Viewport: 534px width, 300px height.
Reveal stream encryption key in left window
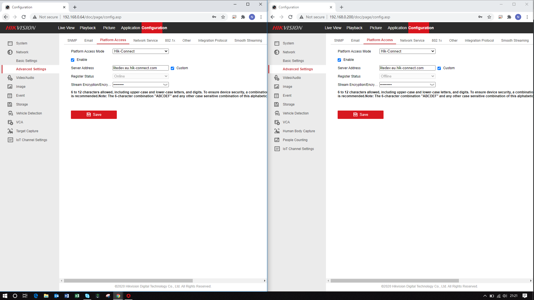tap(165, 85)
